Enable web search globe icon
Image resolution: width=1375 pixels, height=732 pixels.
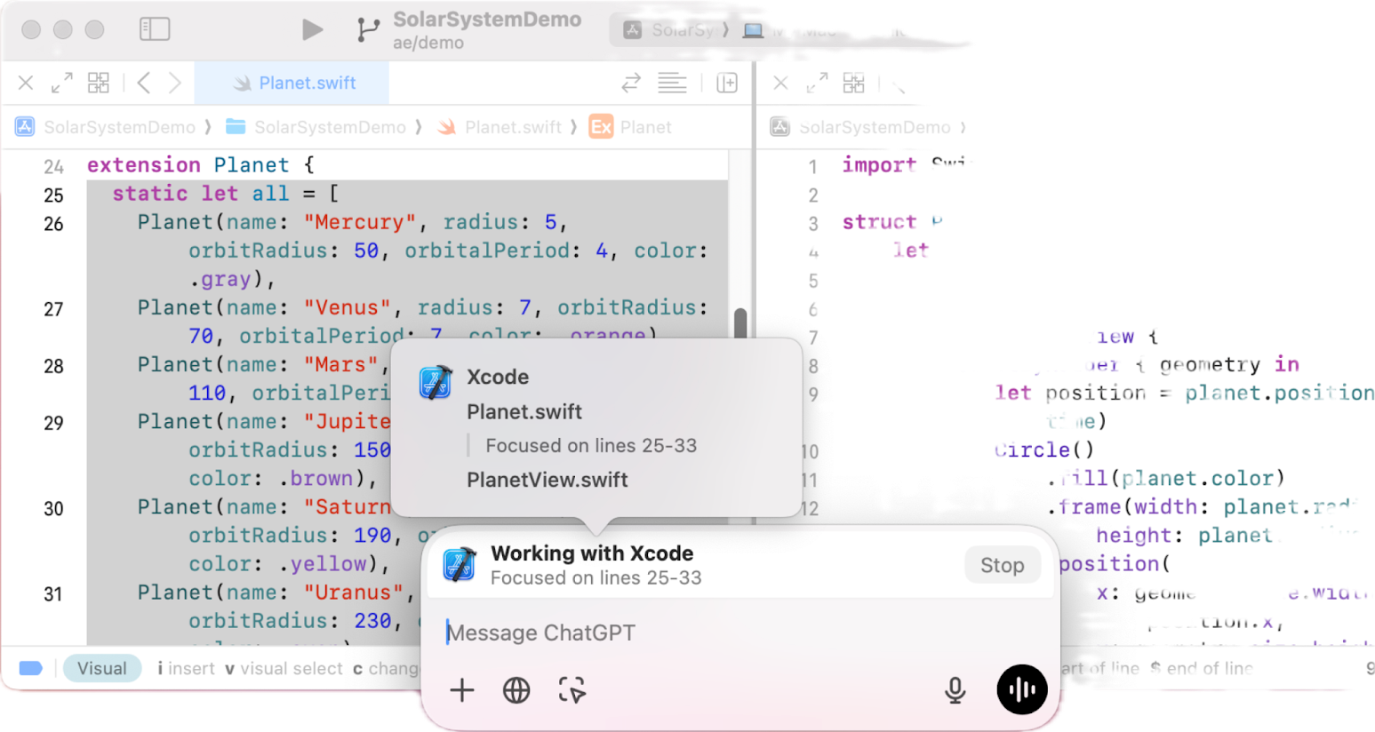click(x=516, y=690)
